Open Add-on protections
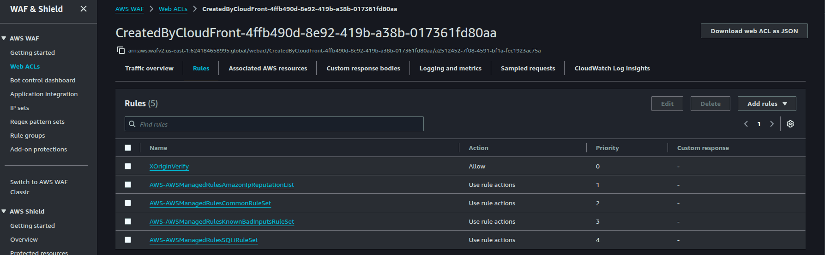 [38, 149]
